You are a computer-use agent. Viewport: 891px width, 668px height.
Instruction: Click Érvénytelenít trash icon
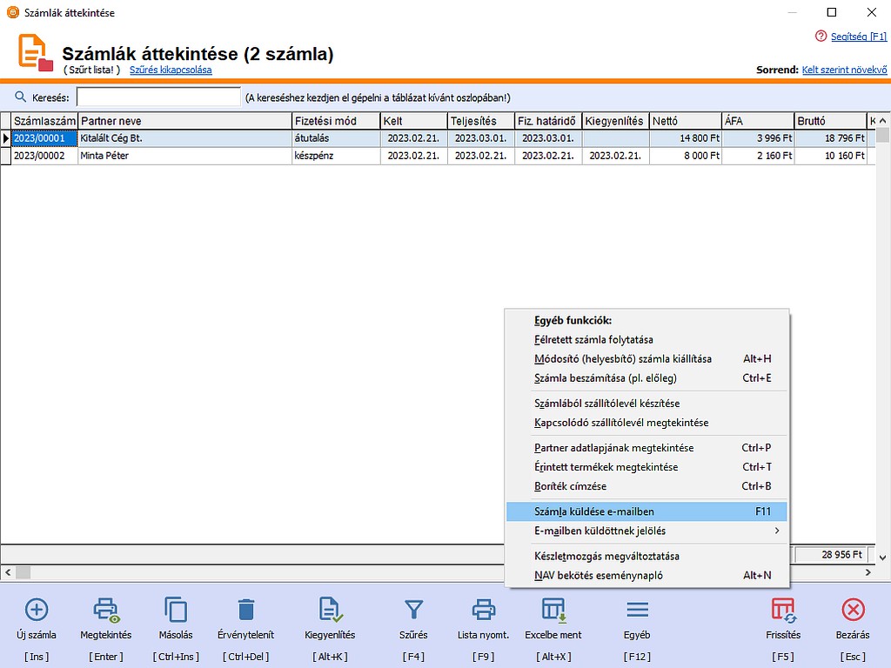point(246,609)
